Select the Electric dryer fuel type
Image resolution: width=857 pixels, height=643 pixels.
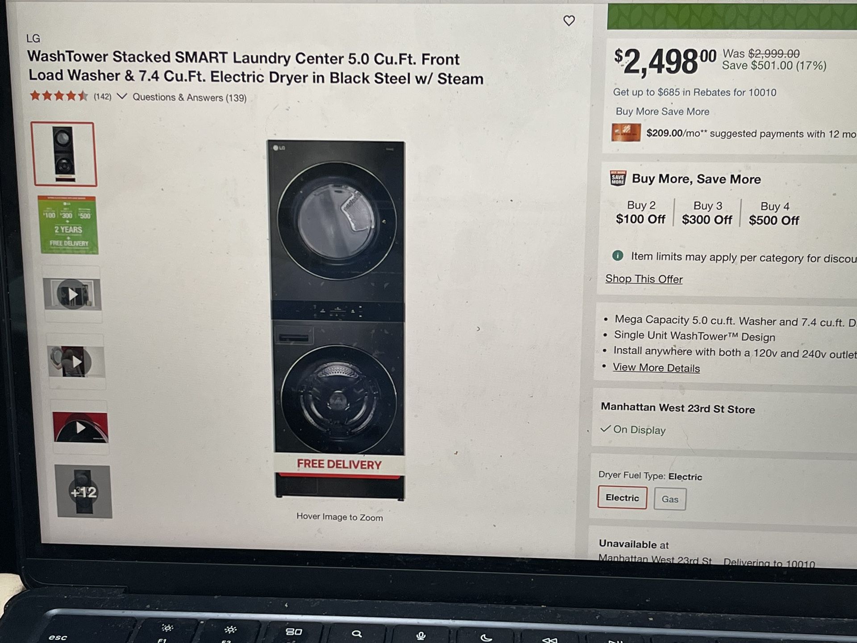tap(622, 497)
